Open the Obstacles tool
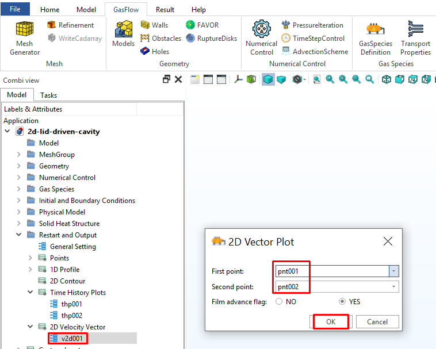 coord(160,39)
